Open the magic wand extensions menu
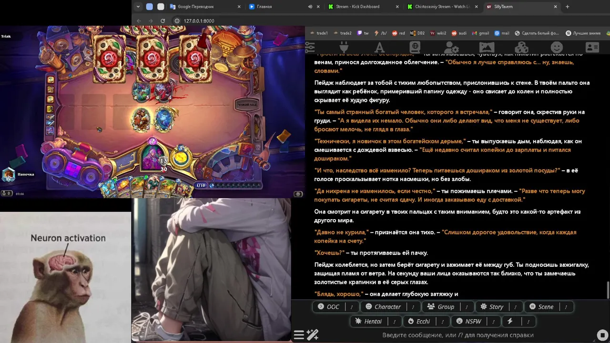Viewport: 610px width, 343px height. coord(313,335)
